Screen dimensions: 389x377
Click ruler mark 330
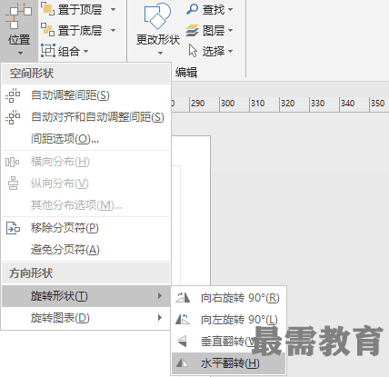(318, 104)
